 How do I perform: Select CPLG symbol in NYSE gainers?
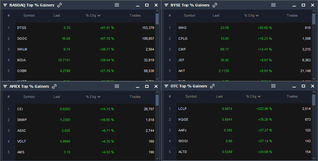(x=183, y=38)
